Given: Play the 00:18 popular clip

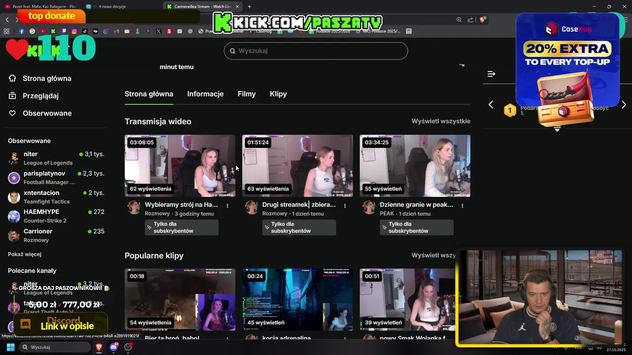Looking at the screenshot, I should pyautogui.click(x=180, y=299).
